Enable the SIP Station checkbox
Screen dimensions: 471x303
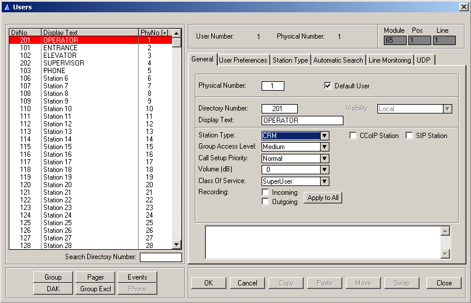(410, 136)
